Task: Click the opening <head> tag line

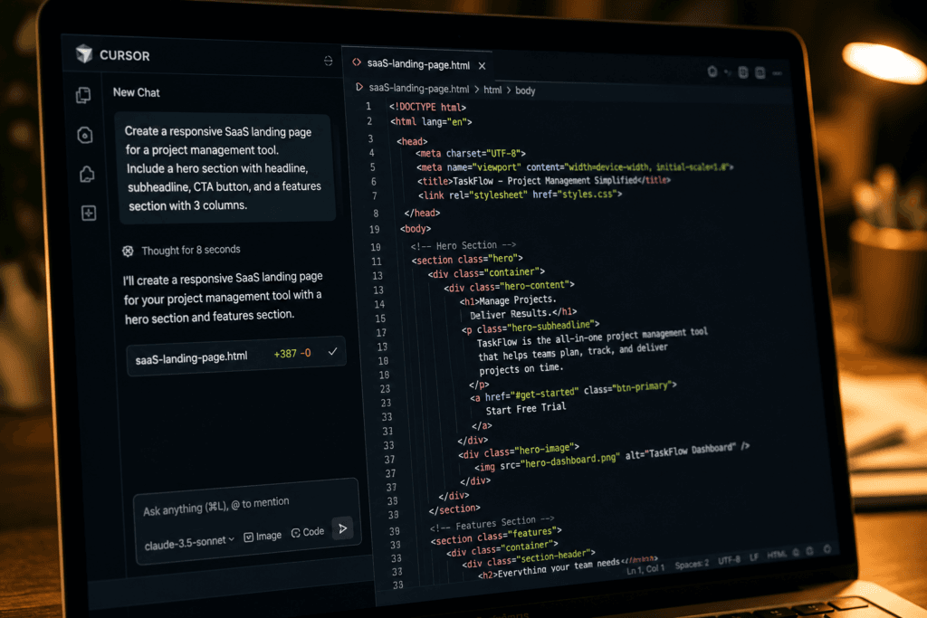Action: [x=412, y=141]
